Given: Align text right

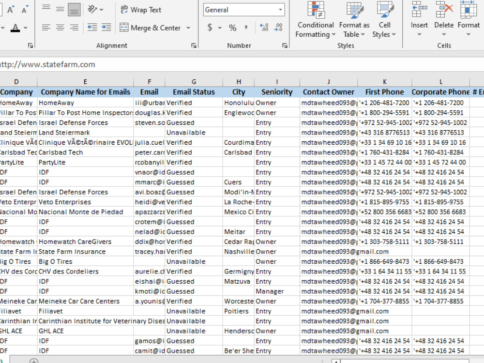Looking at the screenshot, I should click(74, 28).
